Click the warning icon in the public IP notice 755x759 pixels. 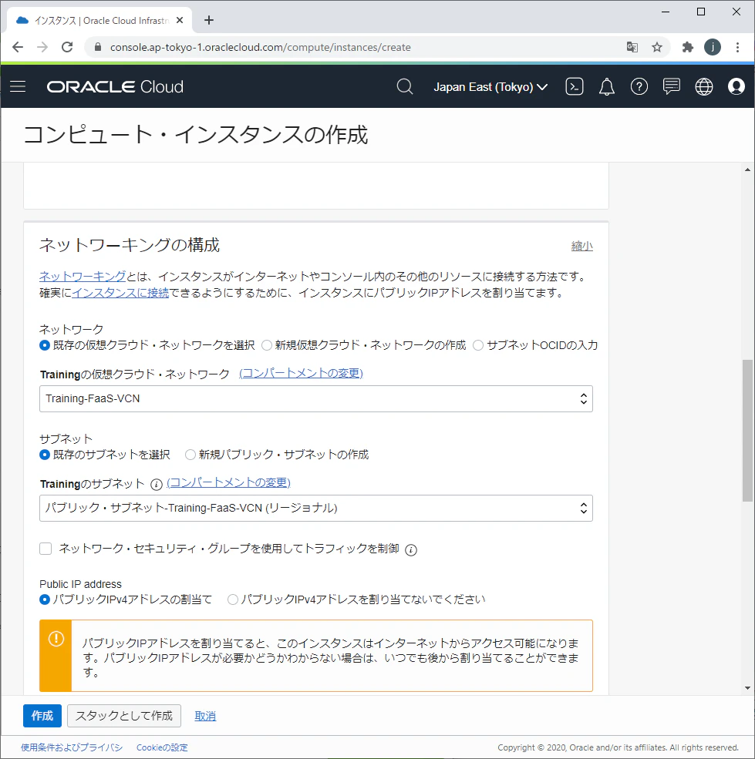[x=56, y=639]
